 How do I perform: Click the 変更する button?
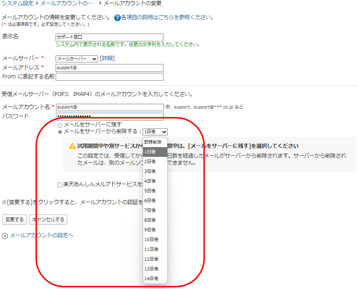14,220
